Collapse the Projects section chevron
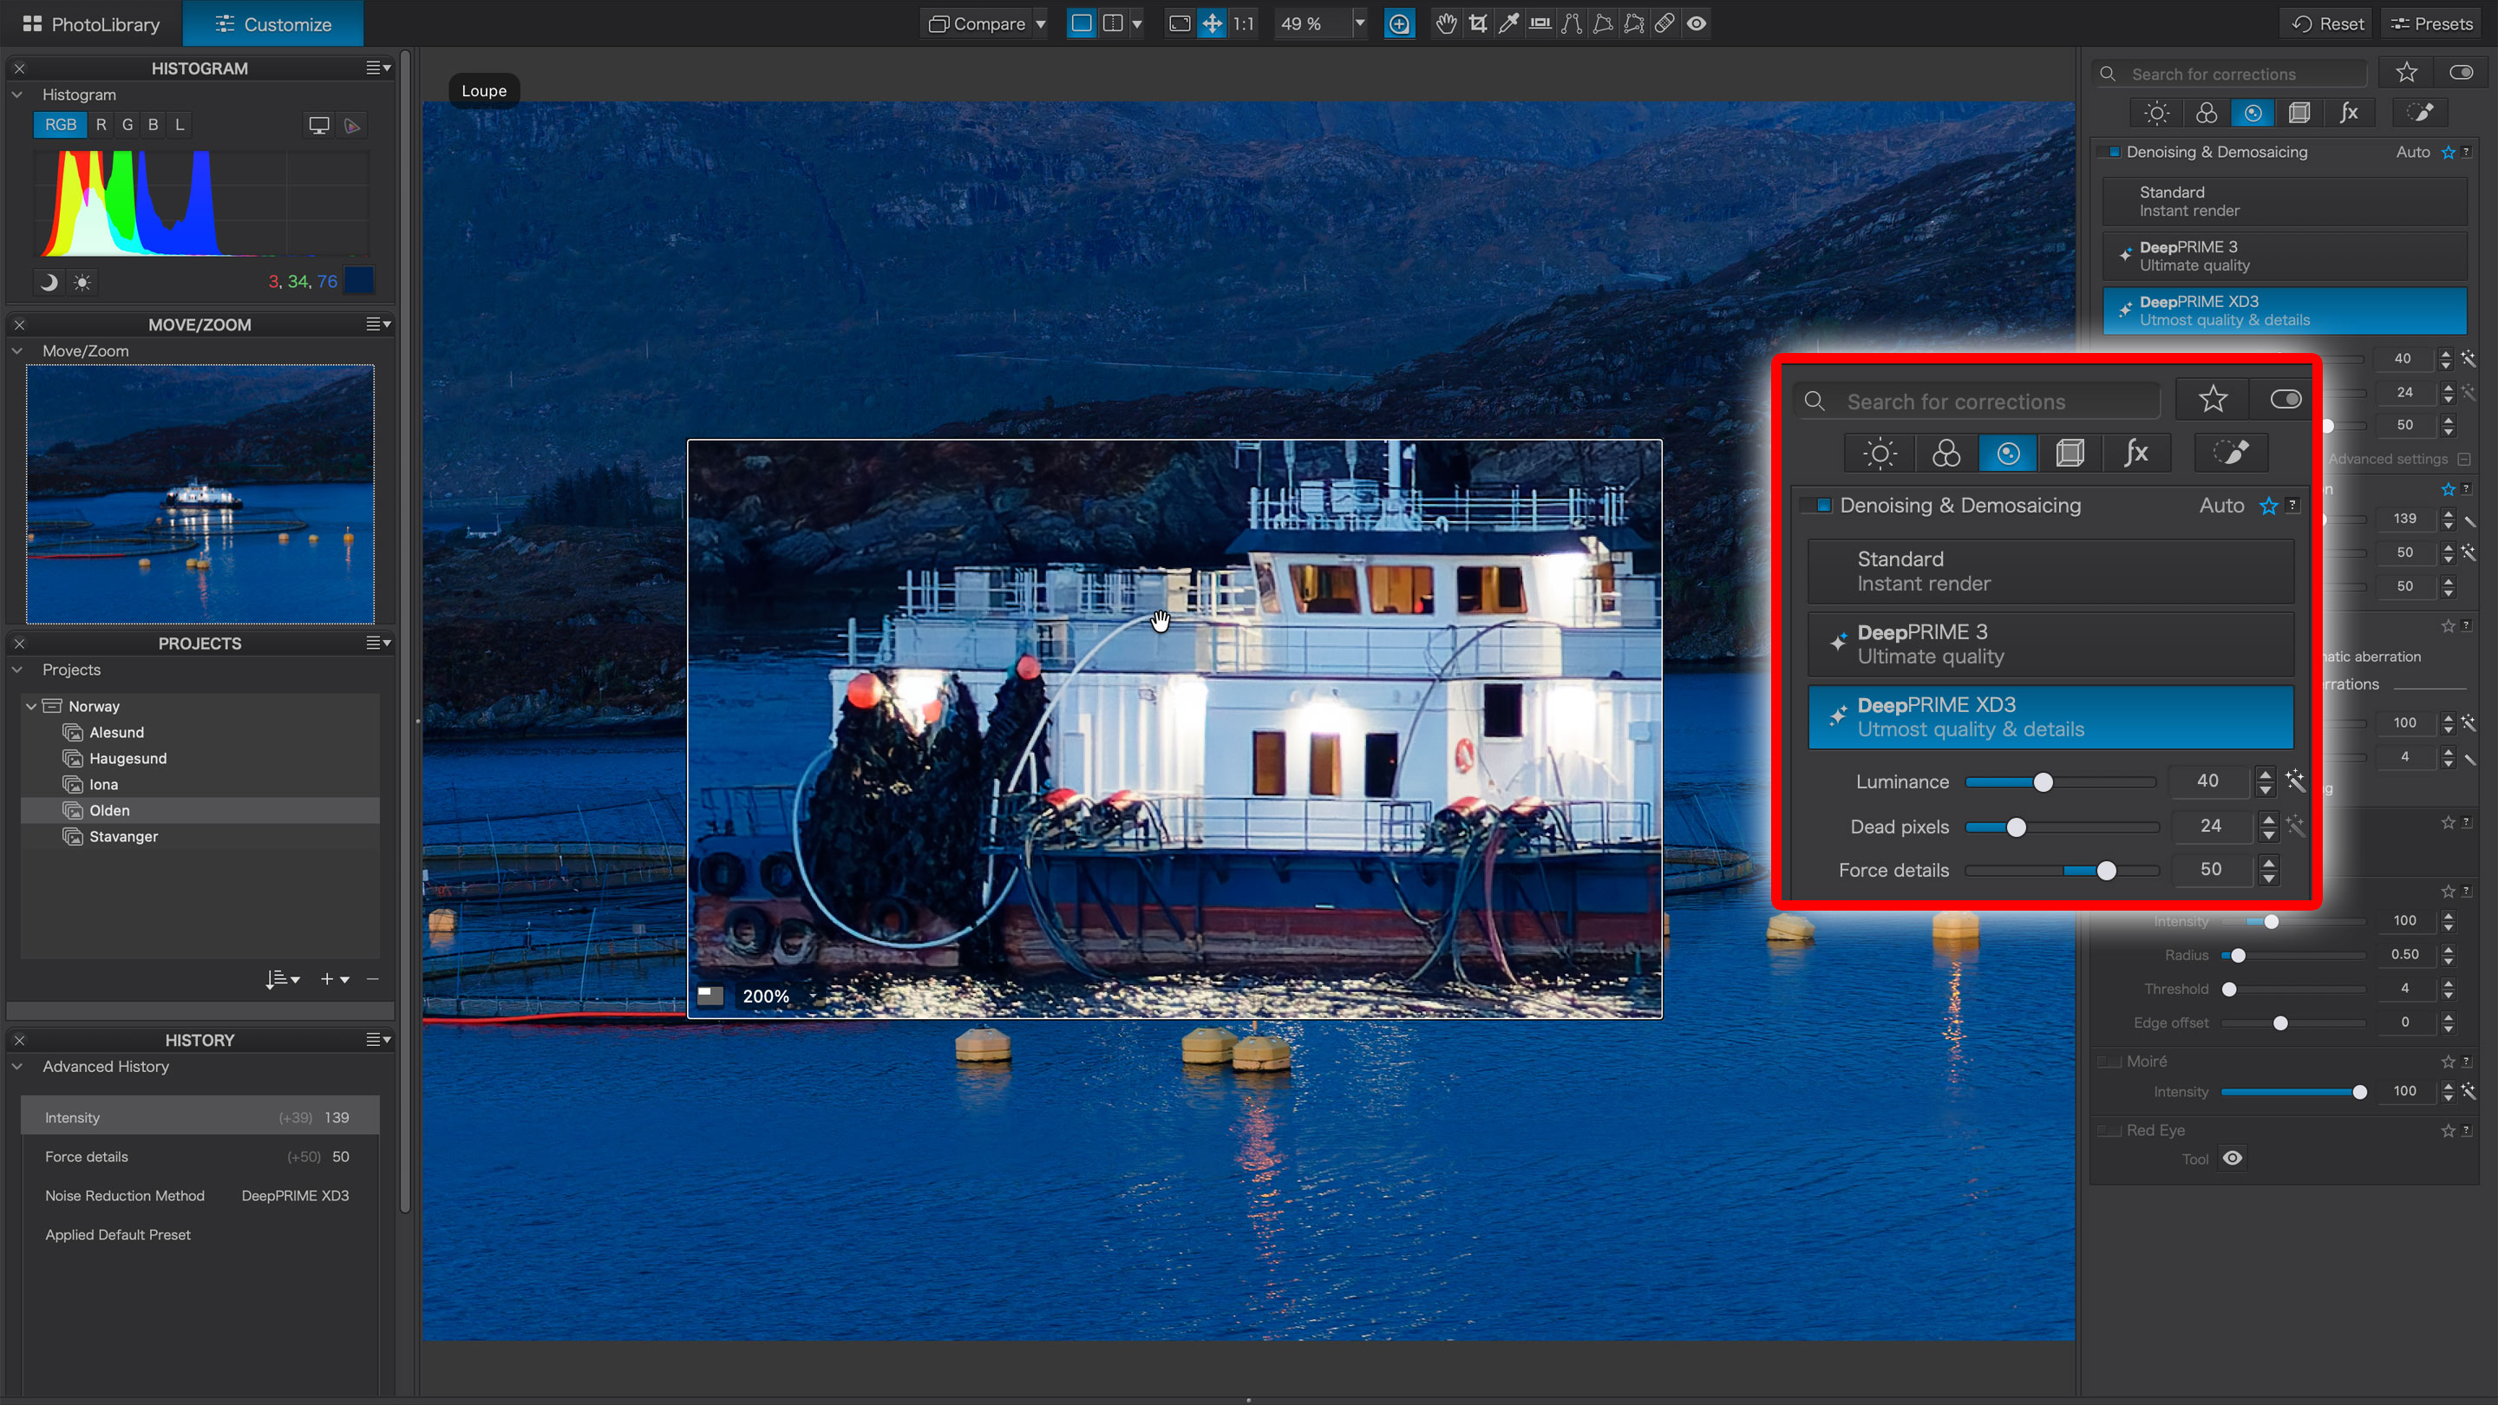This screenshot has height=1405, width=2498. click(x=16, y=670)
